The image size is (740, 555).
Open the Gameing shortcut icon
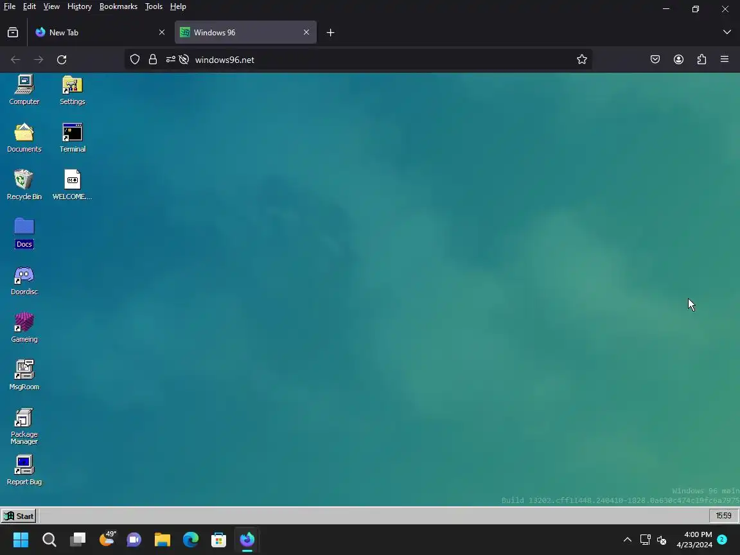pos(24,328)
